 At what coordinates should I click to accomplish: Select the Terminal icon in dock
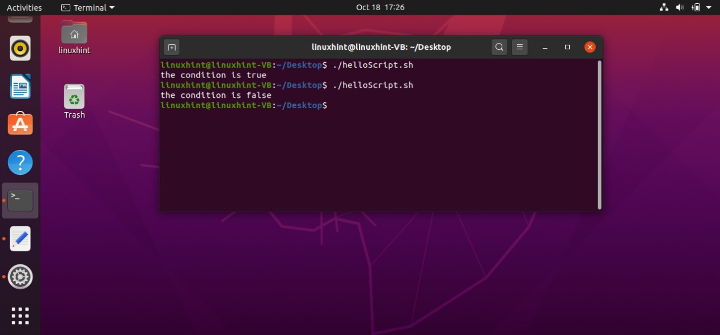click(x=20, y=200)
